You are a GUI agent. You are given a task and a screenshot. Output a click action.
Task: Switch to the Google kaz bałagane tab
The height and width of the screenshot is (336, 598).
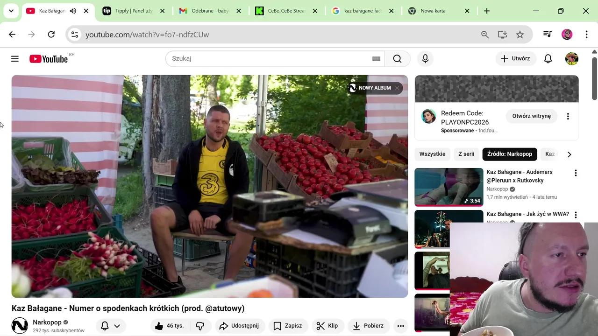click(x=362, y=11)
